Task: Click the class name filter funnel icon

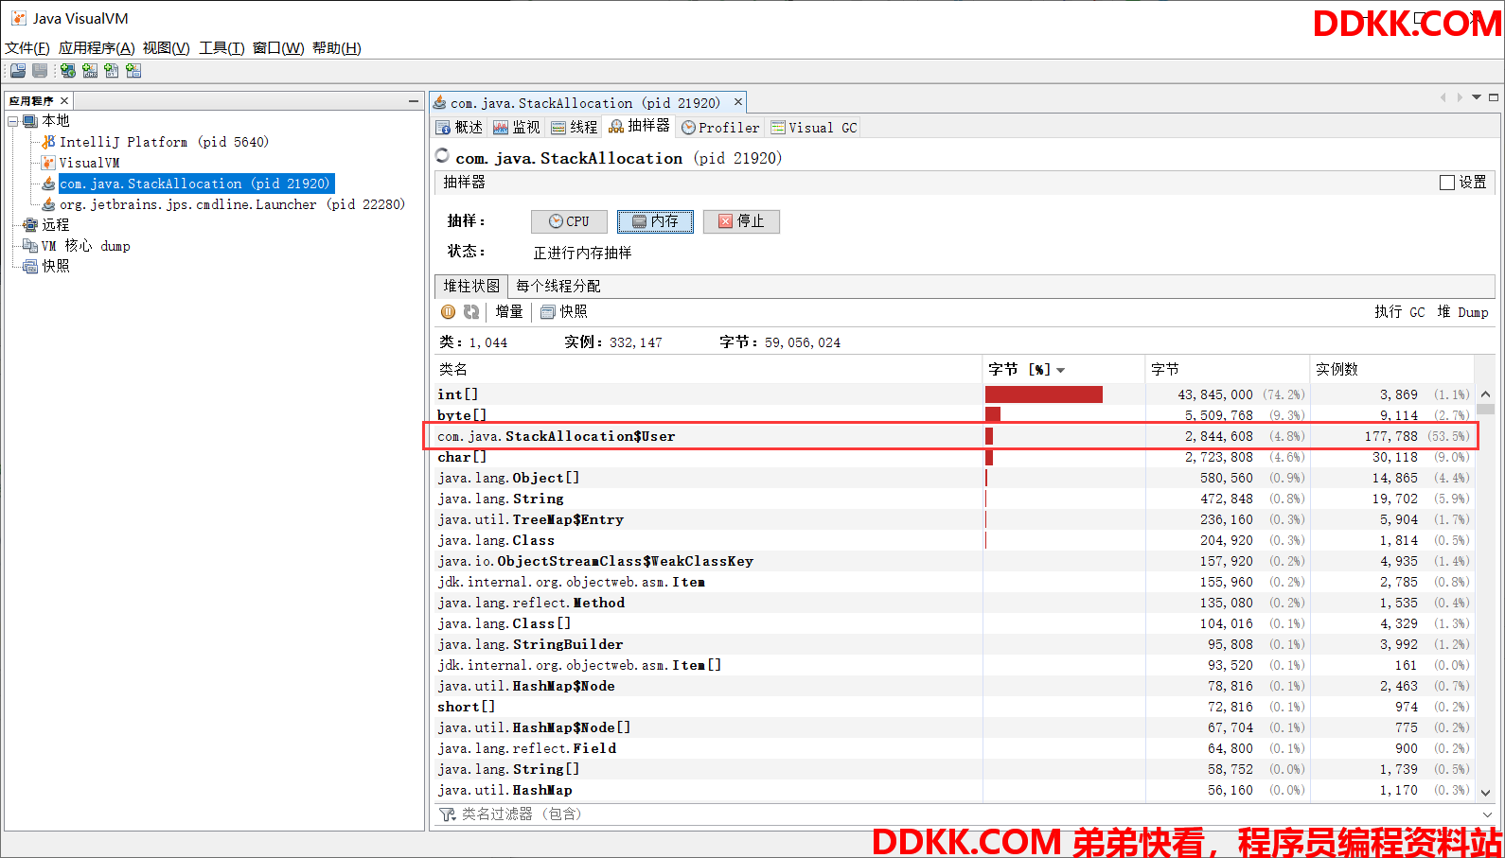Action: pos(447,814)
